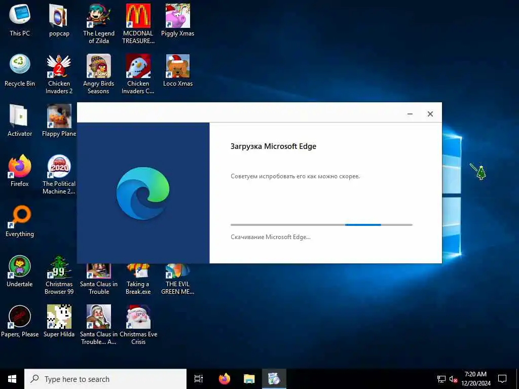Open the notification center icon
Image resolution: width=519 pixels, height=389 pixels.
pos(502,379)
